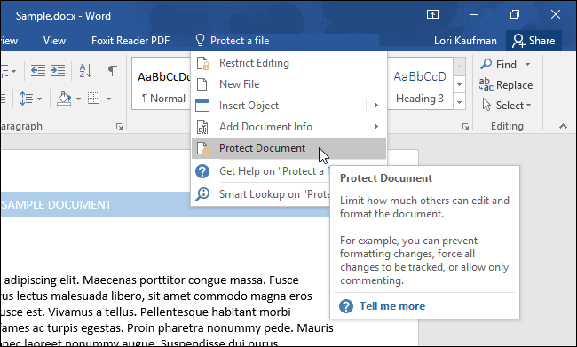Click the Protect Document lock icon

click(202, 149)
